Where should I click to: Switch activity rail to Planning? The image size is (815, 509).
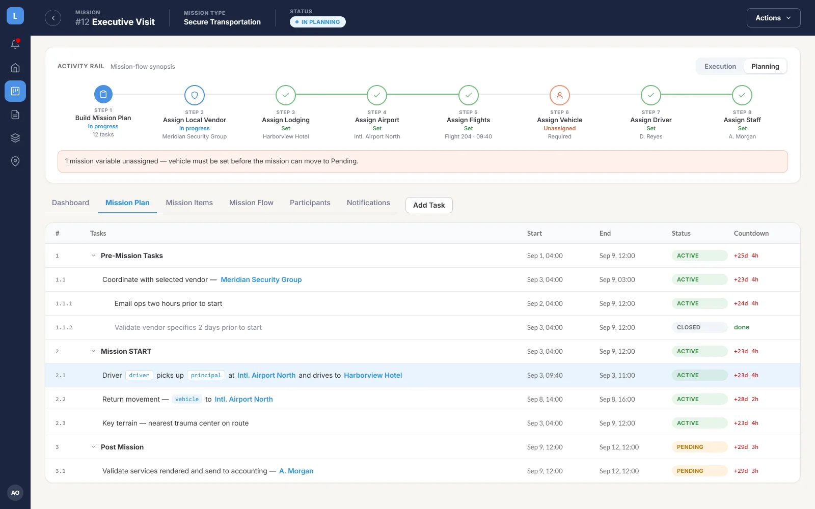pyautogui.click(x=765, y=66)
